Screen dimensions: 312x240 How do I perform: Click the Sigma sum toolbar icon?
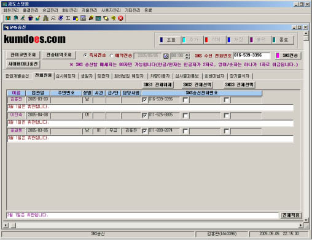point(68,18)
